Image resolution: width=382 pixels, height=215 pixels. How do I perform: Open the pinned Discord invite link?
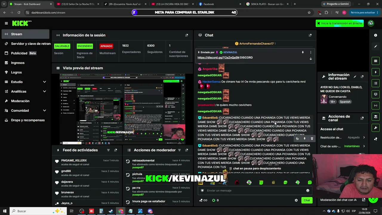coord(218,58)
